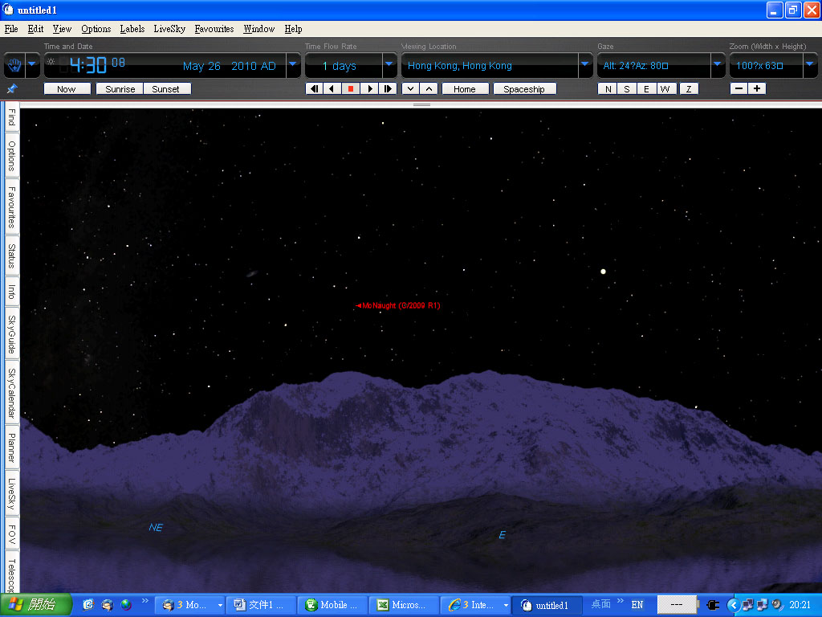The height and width of the screenshot is (617, 822).
Task: Click the McNaught comet label in sky
Action: (399, 306)
